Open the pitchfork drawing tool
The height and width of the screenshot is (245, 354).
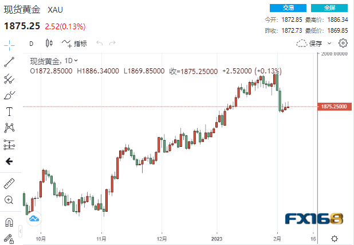point(9,78)
